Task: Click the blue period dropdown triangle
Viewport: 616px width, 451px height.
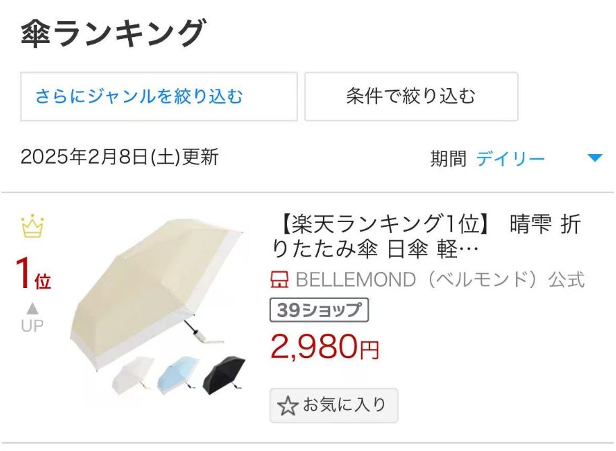Action: 594,158
